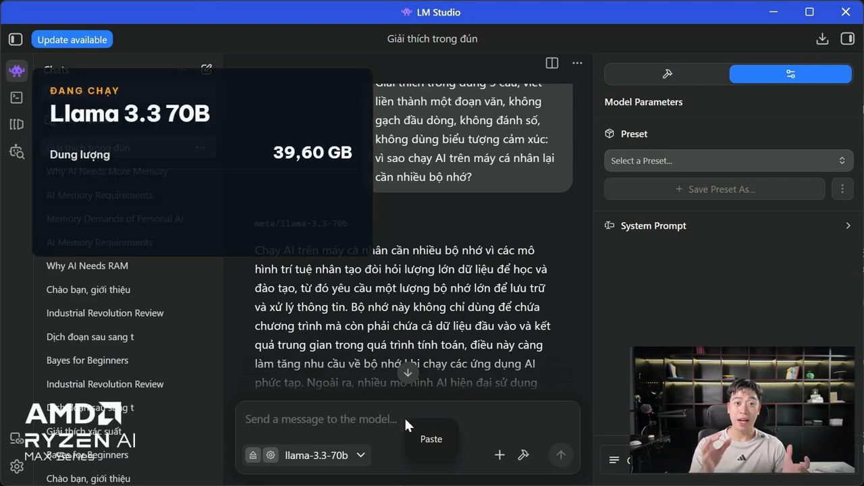864x486 pixels.
Task: Click the Update available button
Action: 72,40
